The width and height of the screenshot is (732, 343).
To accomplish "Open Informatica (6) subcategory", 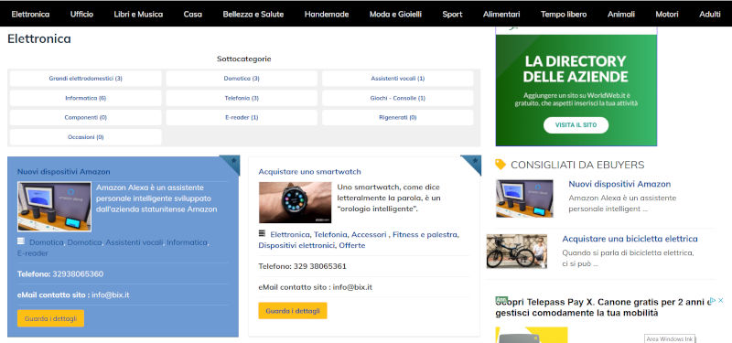I will click(85, 98).
